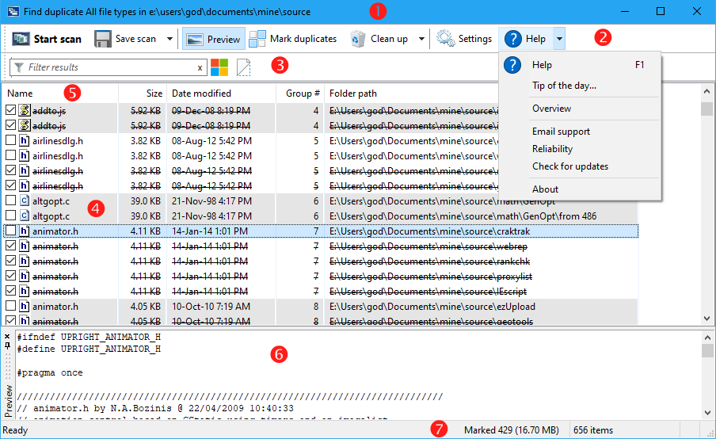Select Check for updates menu entry

click(570, 166)
